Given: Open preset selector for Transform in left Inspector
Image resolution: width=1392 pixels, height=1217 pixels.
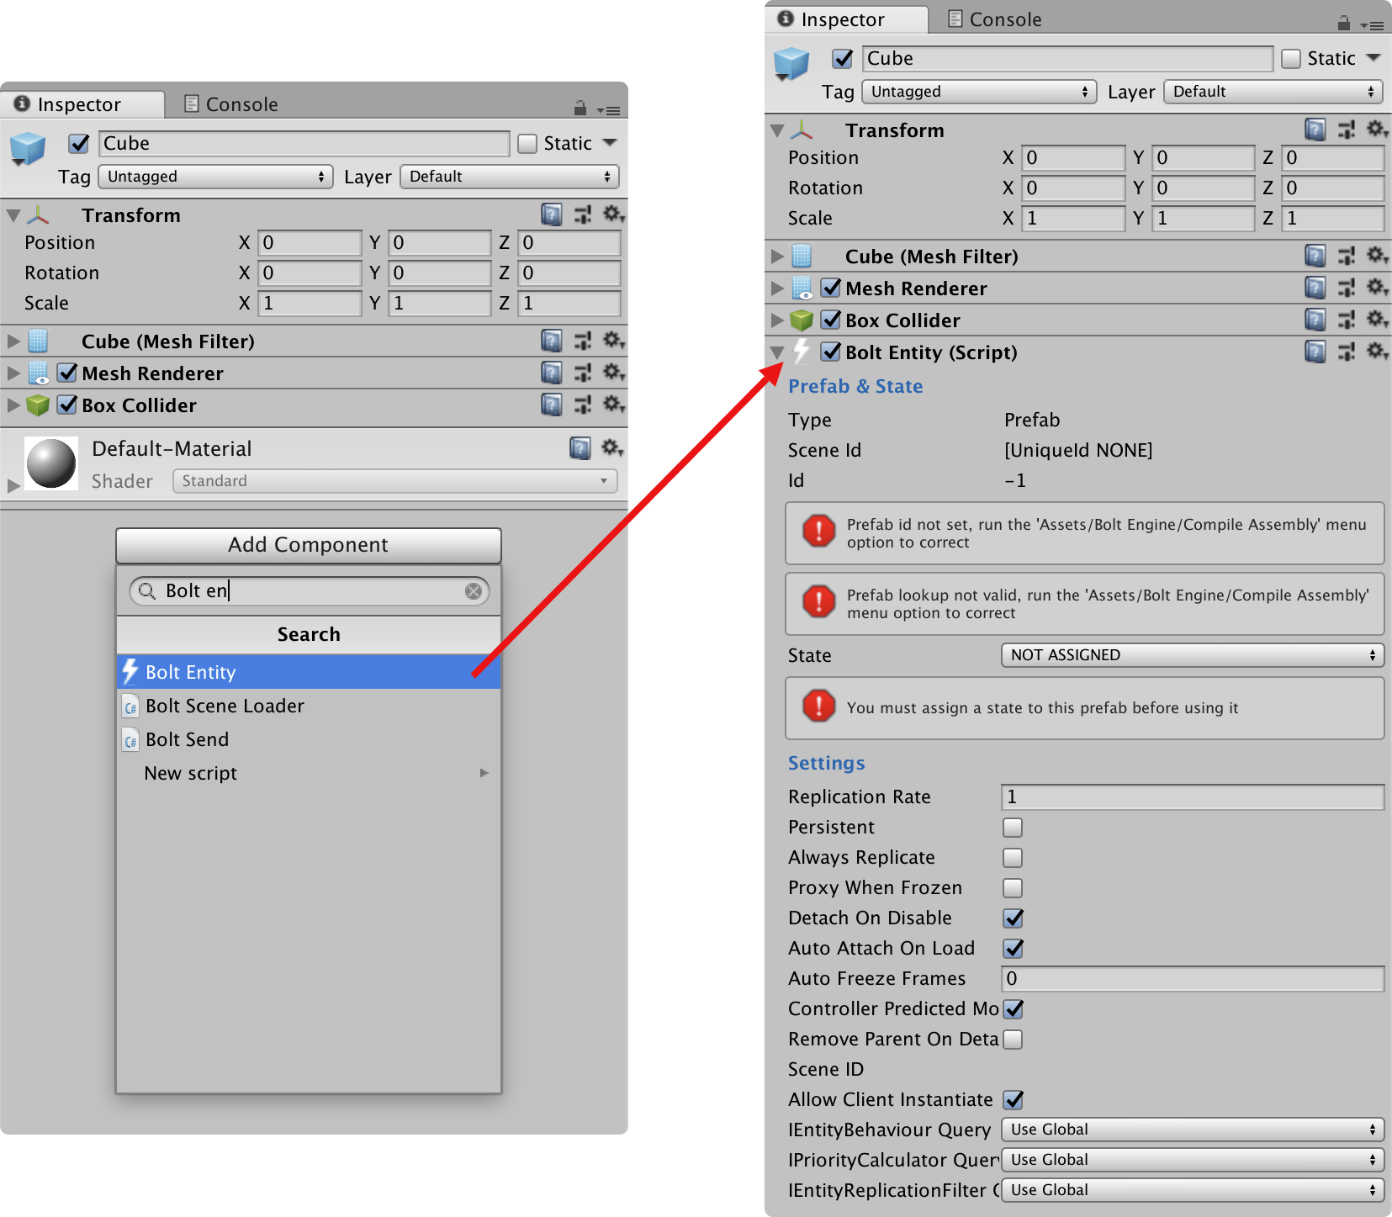Looking at the screenshot, I should pos(583,215).
